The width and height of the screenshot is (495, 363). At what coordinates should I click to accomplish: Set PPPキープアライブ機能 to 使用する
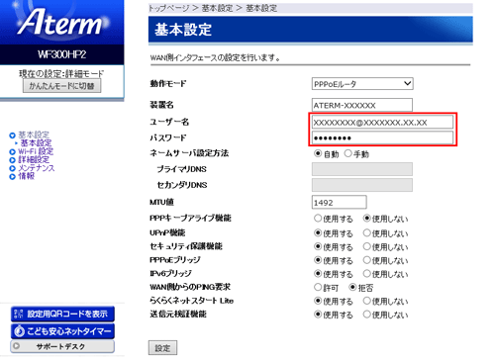tap(318, 219)
